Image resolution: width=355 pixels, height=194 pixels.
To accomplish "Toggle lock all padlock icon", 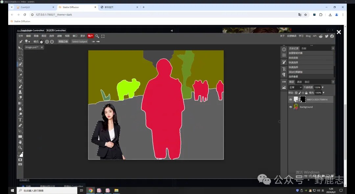I will pos(306,93).
